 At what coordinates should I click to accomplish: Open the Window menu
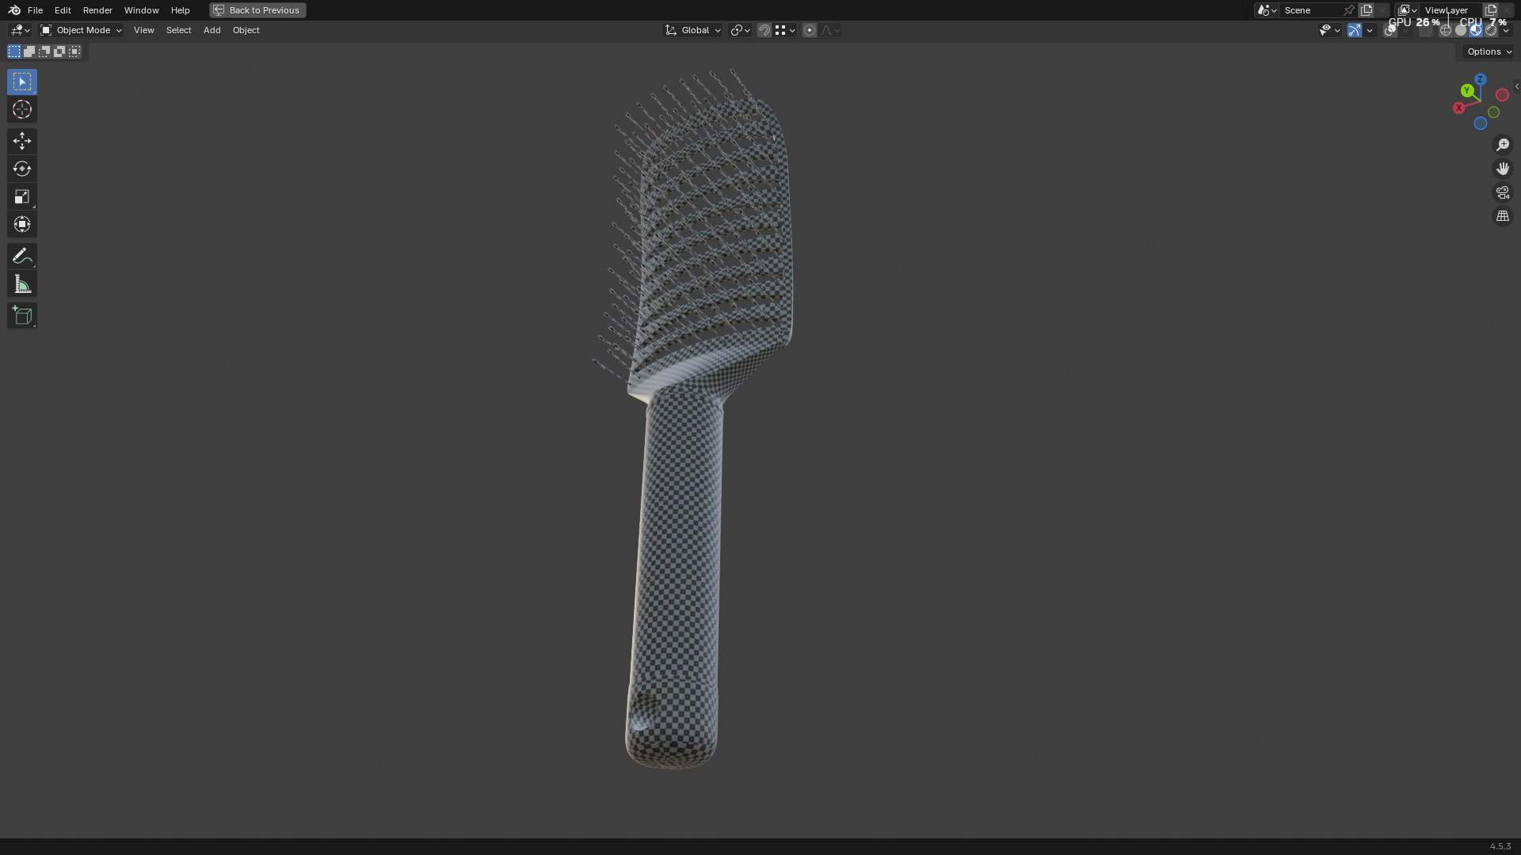[141, 10]
